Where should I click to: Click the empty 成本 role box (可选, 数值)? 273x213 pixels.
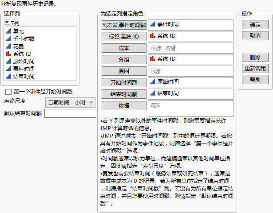point(190,48)
